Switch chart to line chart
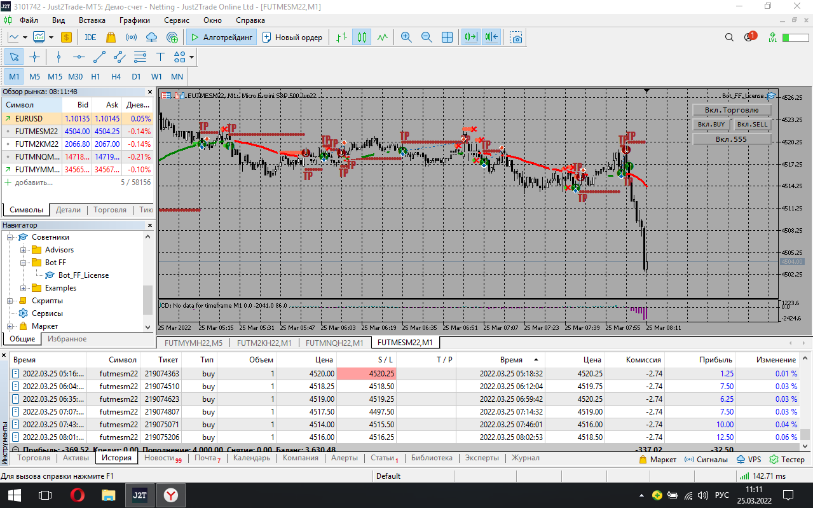 (382, 37)
